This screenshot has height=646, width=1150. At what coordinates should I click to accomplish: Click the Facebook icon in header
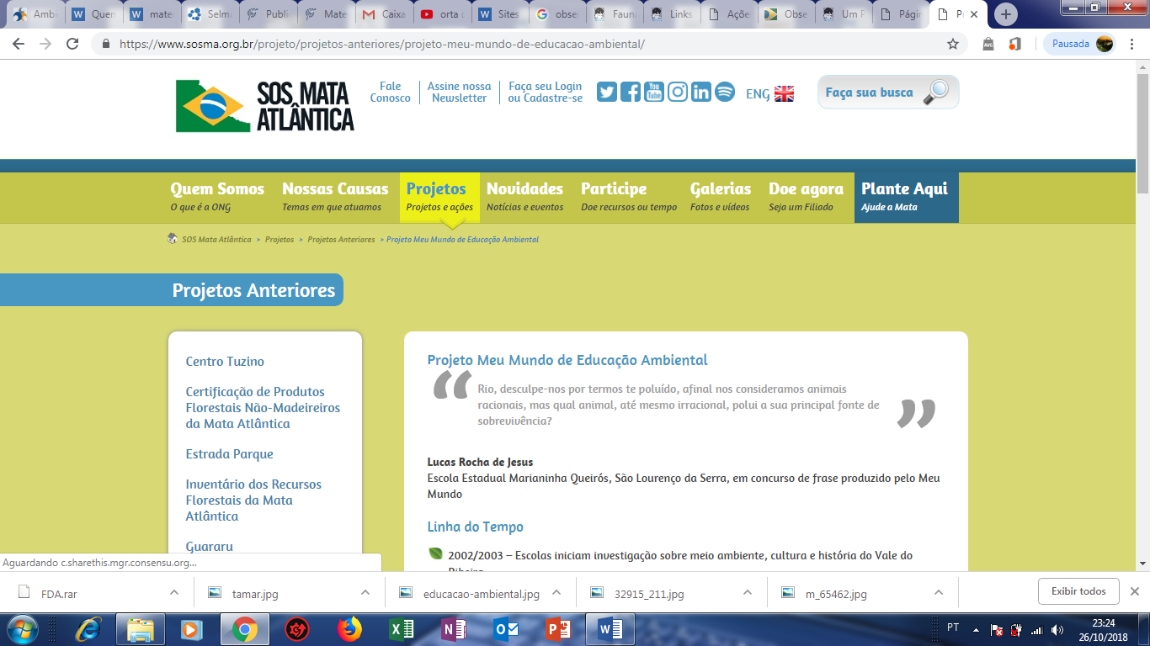(x=631, y=93)
